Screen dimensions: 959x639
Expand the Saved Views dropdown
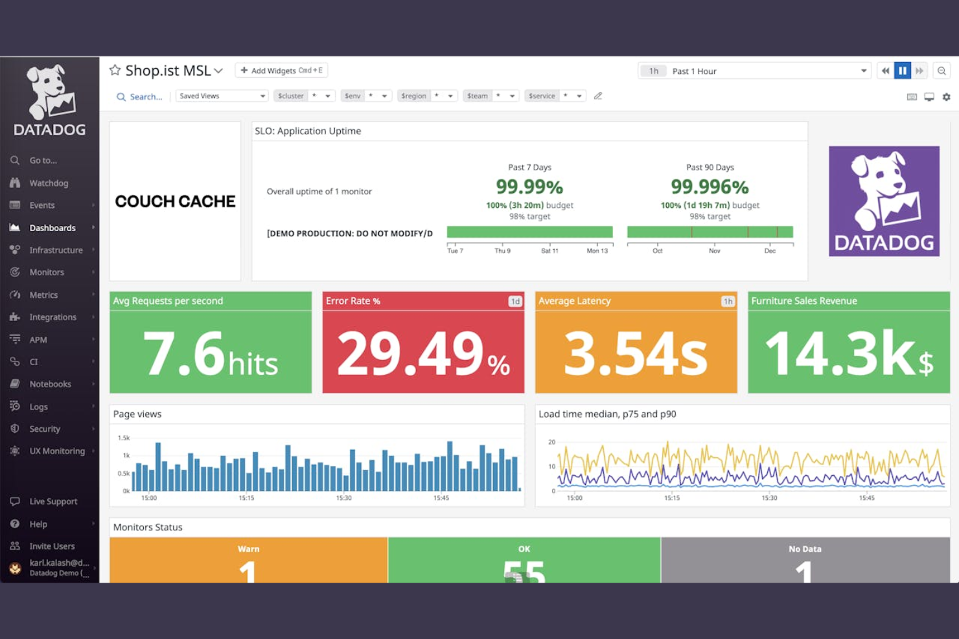(x=222, y=95)
